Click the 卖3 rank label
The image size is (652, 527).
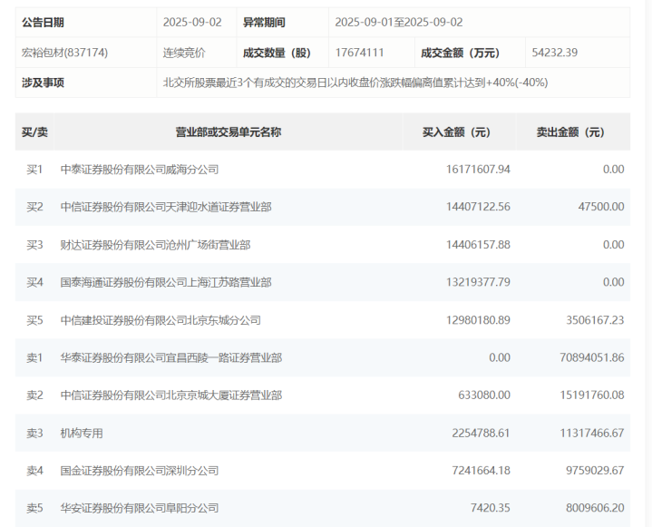tap(34, 433)
